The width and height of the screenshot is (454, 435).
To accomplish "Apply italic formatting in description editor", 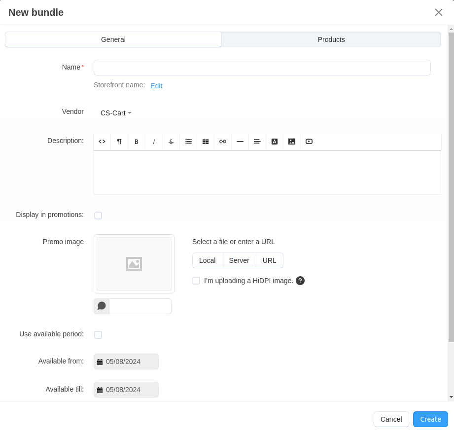I will click(154, 142).
